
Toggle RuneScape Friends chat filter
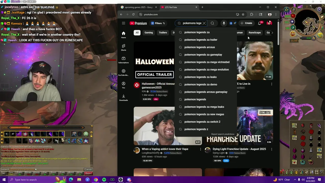(x=37, y=173)
